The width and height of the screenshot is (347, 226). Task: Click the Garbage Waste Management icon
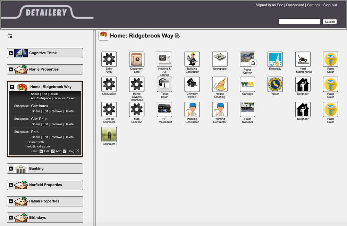(x=247, y=84)
